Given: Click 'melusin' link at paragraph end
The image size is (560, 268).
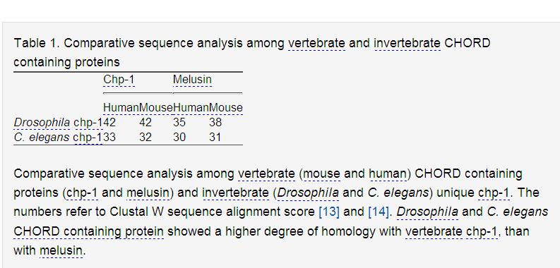Looking at the screenshot, I should pos(61,250).
